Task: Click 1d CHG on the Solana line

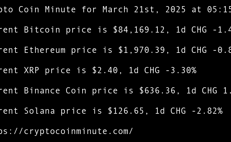Action: (170, 111)
